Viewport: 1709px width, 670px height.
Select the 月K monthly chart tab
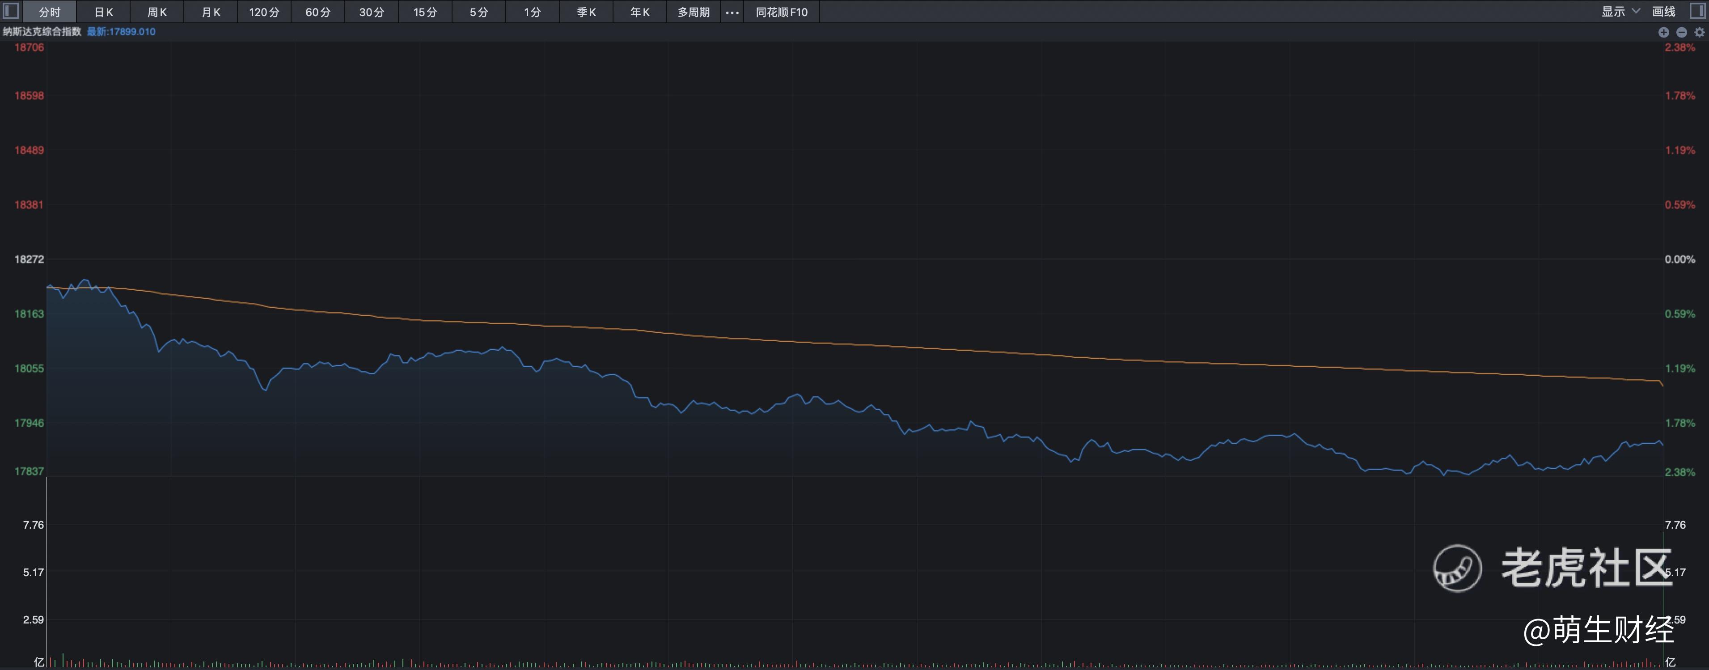coord(211,12)
